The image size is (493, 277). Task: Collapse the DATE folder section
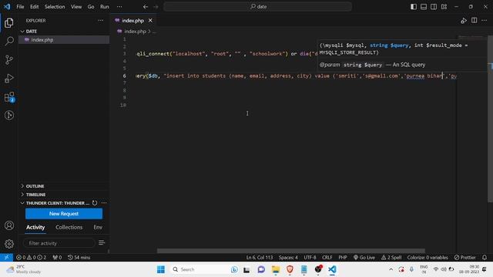[x=64, y=32]
